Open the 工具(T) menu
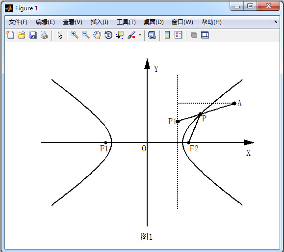This screenshot has height=252, width=284. 126,22
